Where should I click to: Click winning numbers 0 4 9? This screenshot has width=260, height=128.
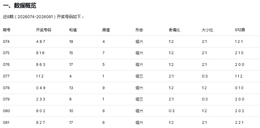click(x=40, y=88)
